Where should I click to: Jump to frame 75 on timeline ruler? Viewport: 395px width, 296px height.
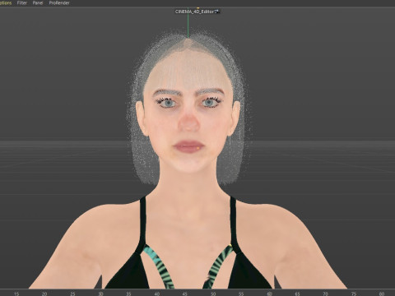point(354,294)
